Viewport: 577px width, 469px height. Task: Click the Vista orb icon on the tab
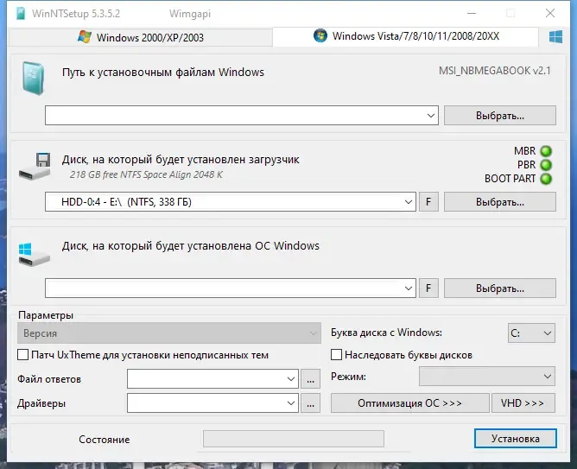point(320,35)
